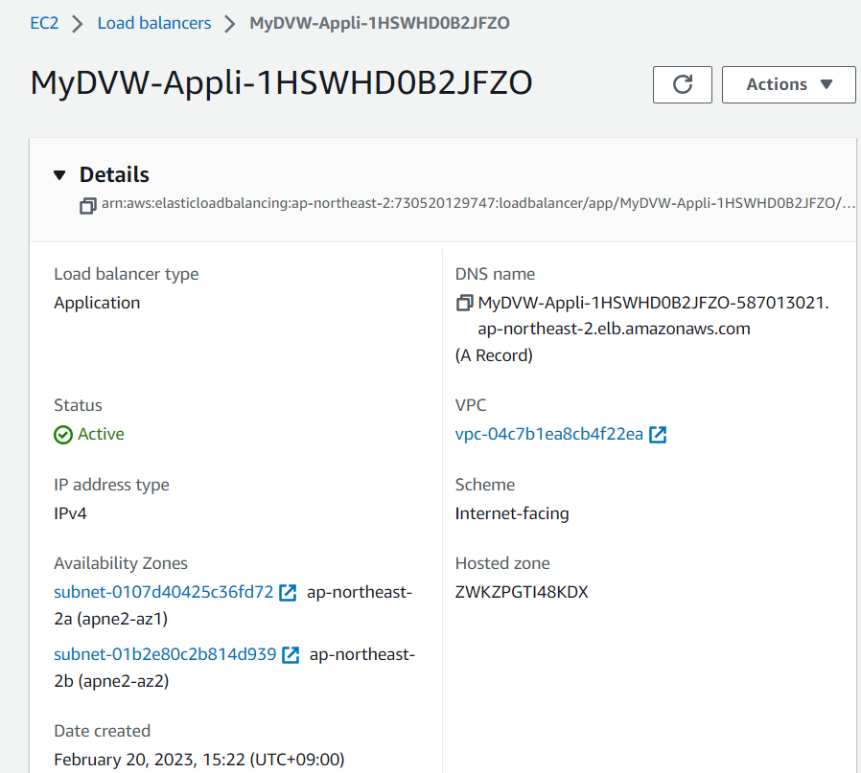Open subnet-01b2e80c2b814d939 link
Screen dimensions: 861x773
[165, 654]
